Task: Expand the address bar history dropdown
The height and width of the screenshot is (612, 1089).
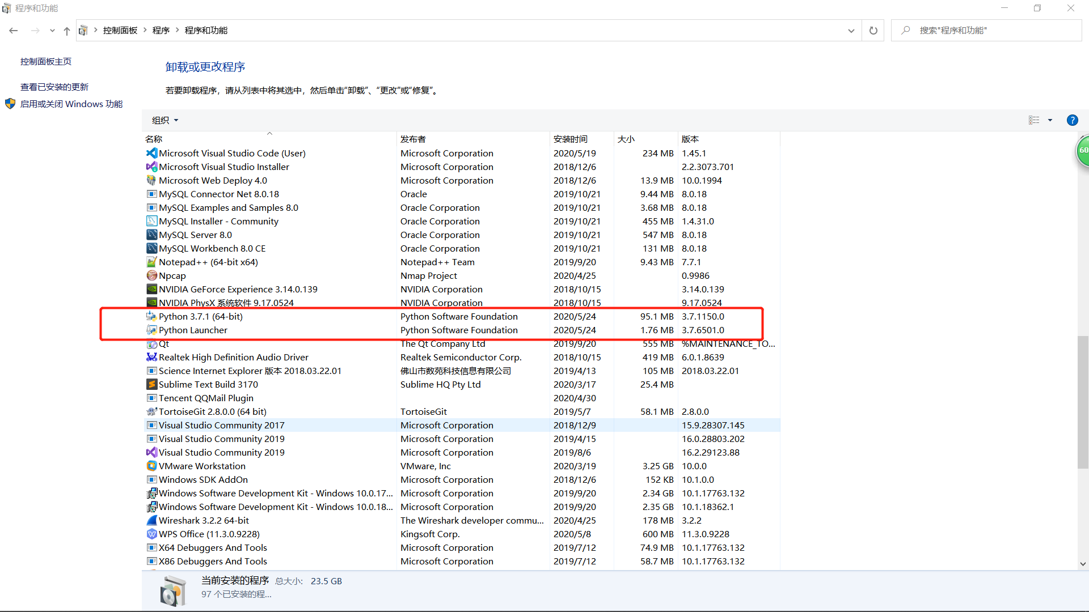Action: pos(851,31)
